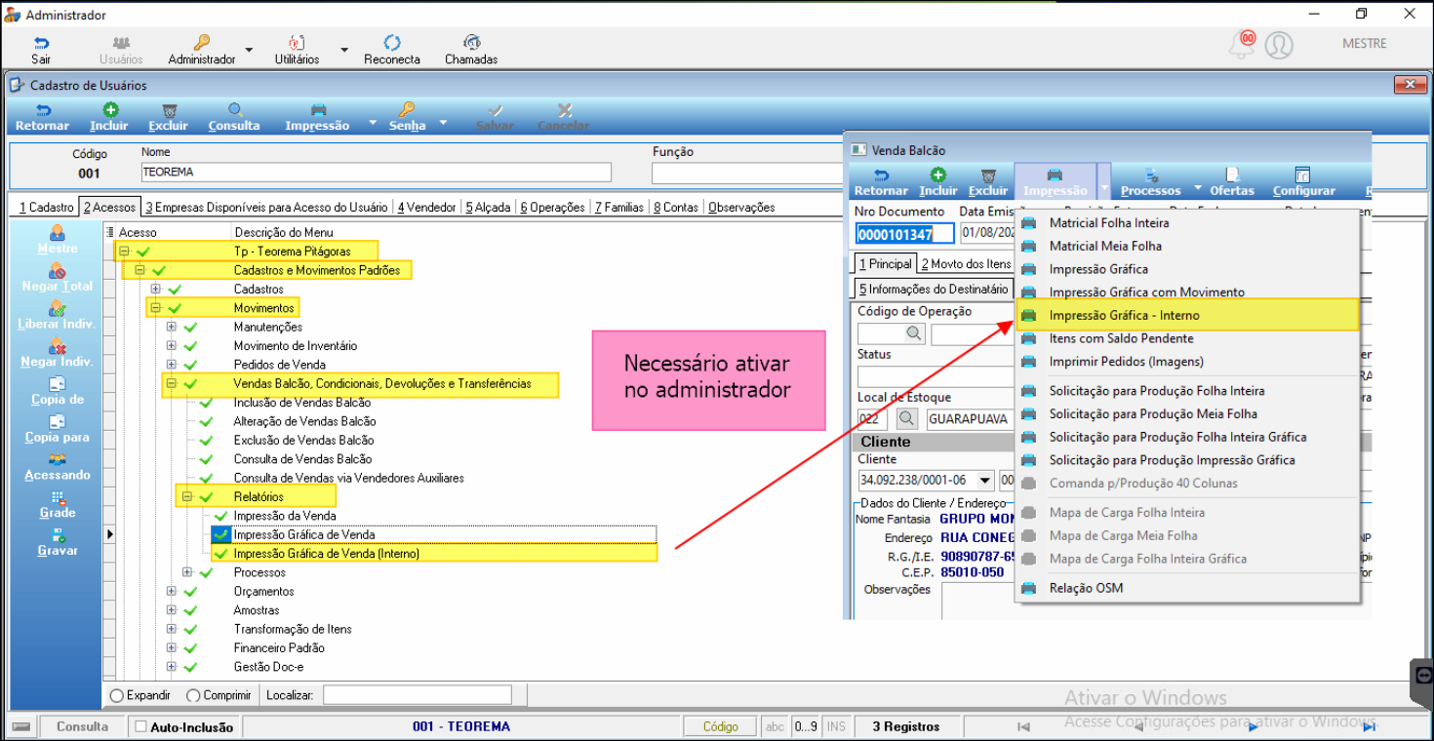Open the Impressão dropdown arrow in Cadastro de Usuários
The height and width of the screenshot is (741, 1434).
tap(373, 124)
